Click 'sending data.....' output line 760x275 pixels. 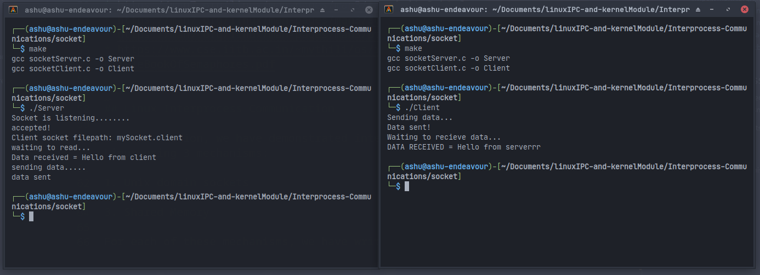(x=49, y=167)
